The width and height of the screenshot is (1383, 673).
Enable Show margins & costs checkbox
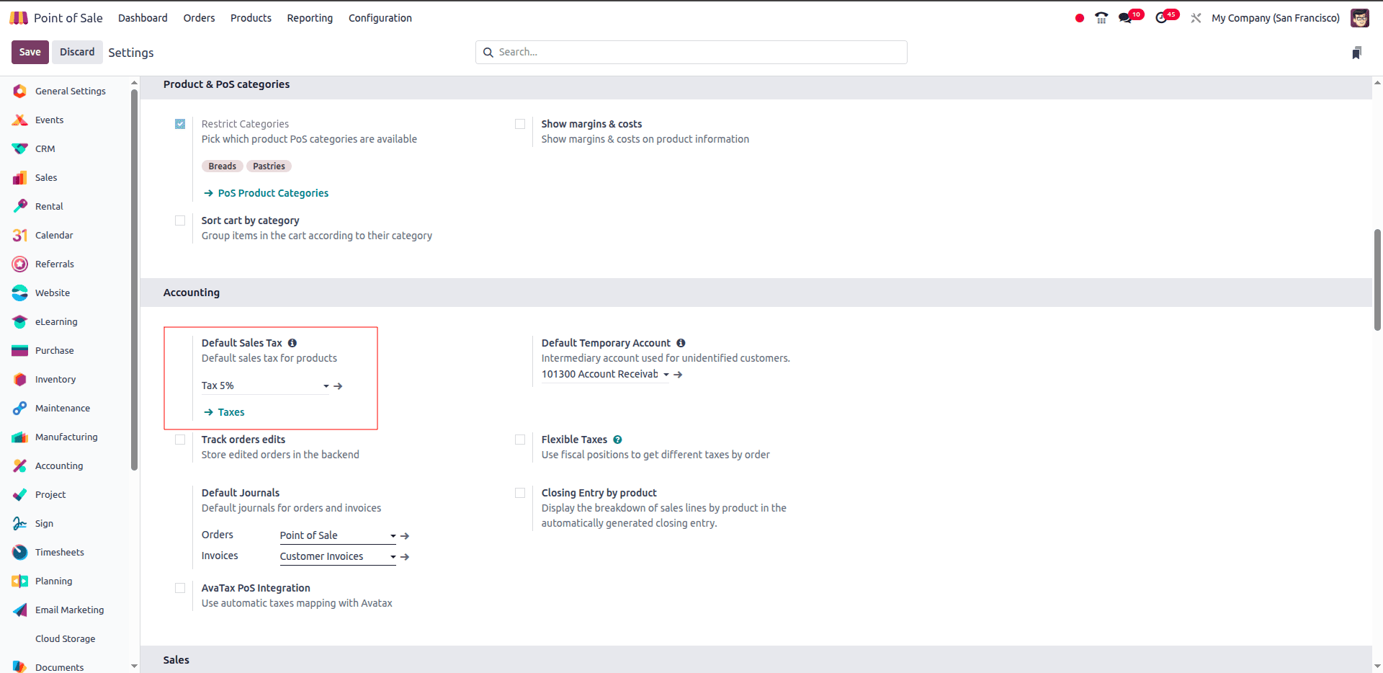(x=520, y=124)
